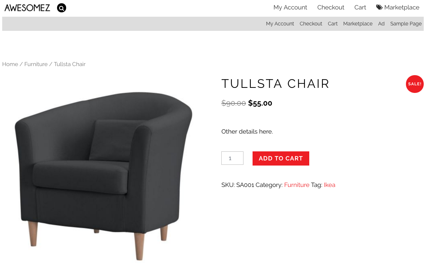Click the black search icon

(x=61, y=8)
